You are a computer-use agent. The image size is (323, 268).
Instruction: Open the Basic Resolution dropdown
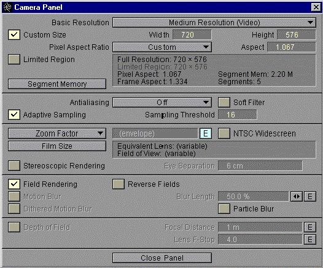coord(214,23)
